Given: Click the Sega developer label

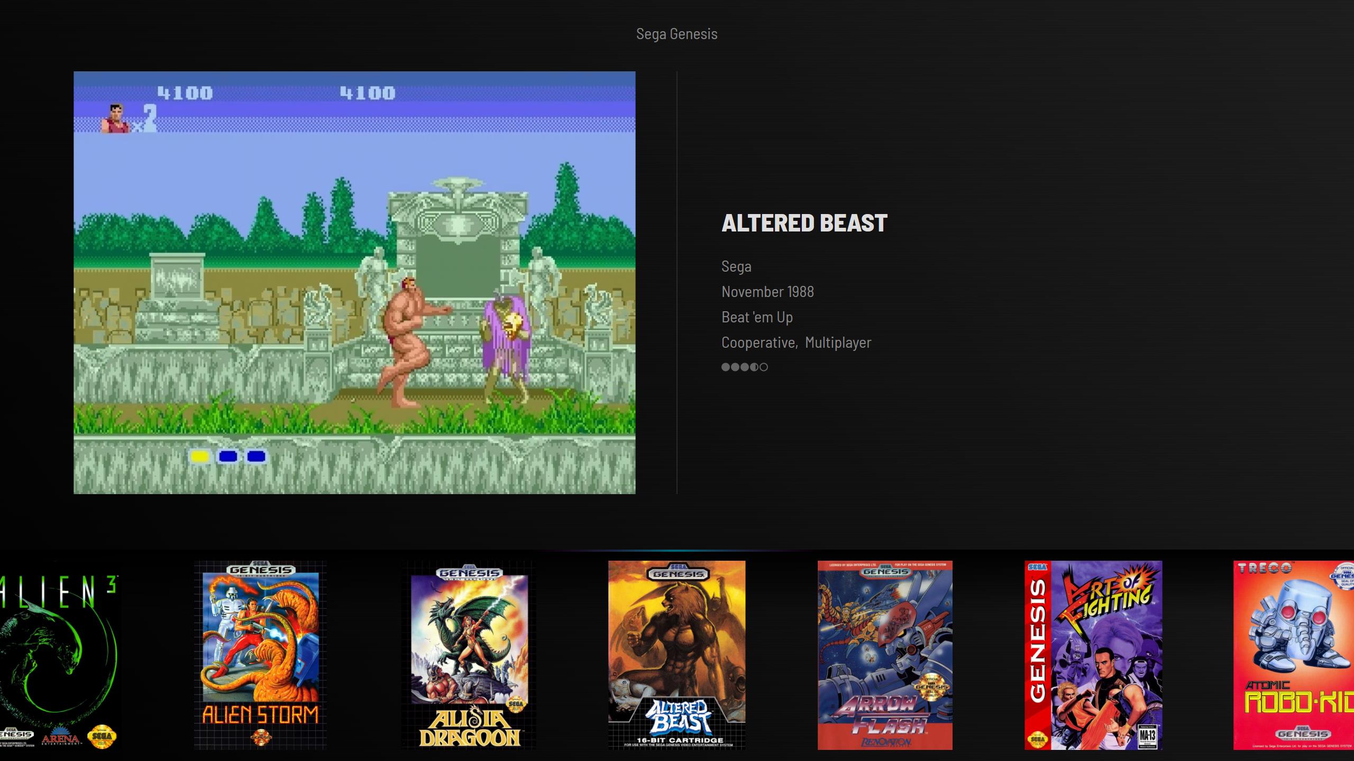Looking at the screenshot, I should click(736, 266).
